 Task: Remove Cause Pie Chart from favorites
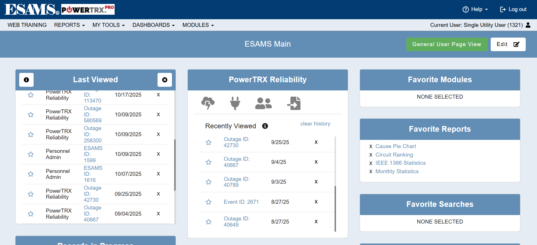tap(371, 146)
